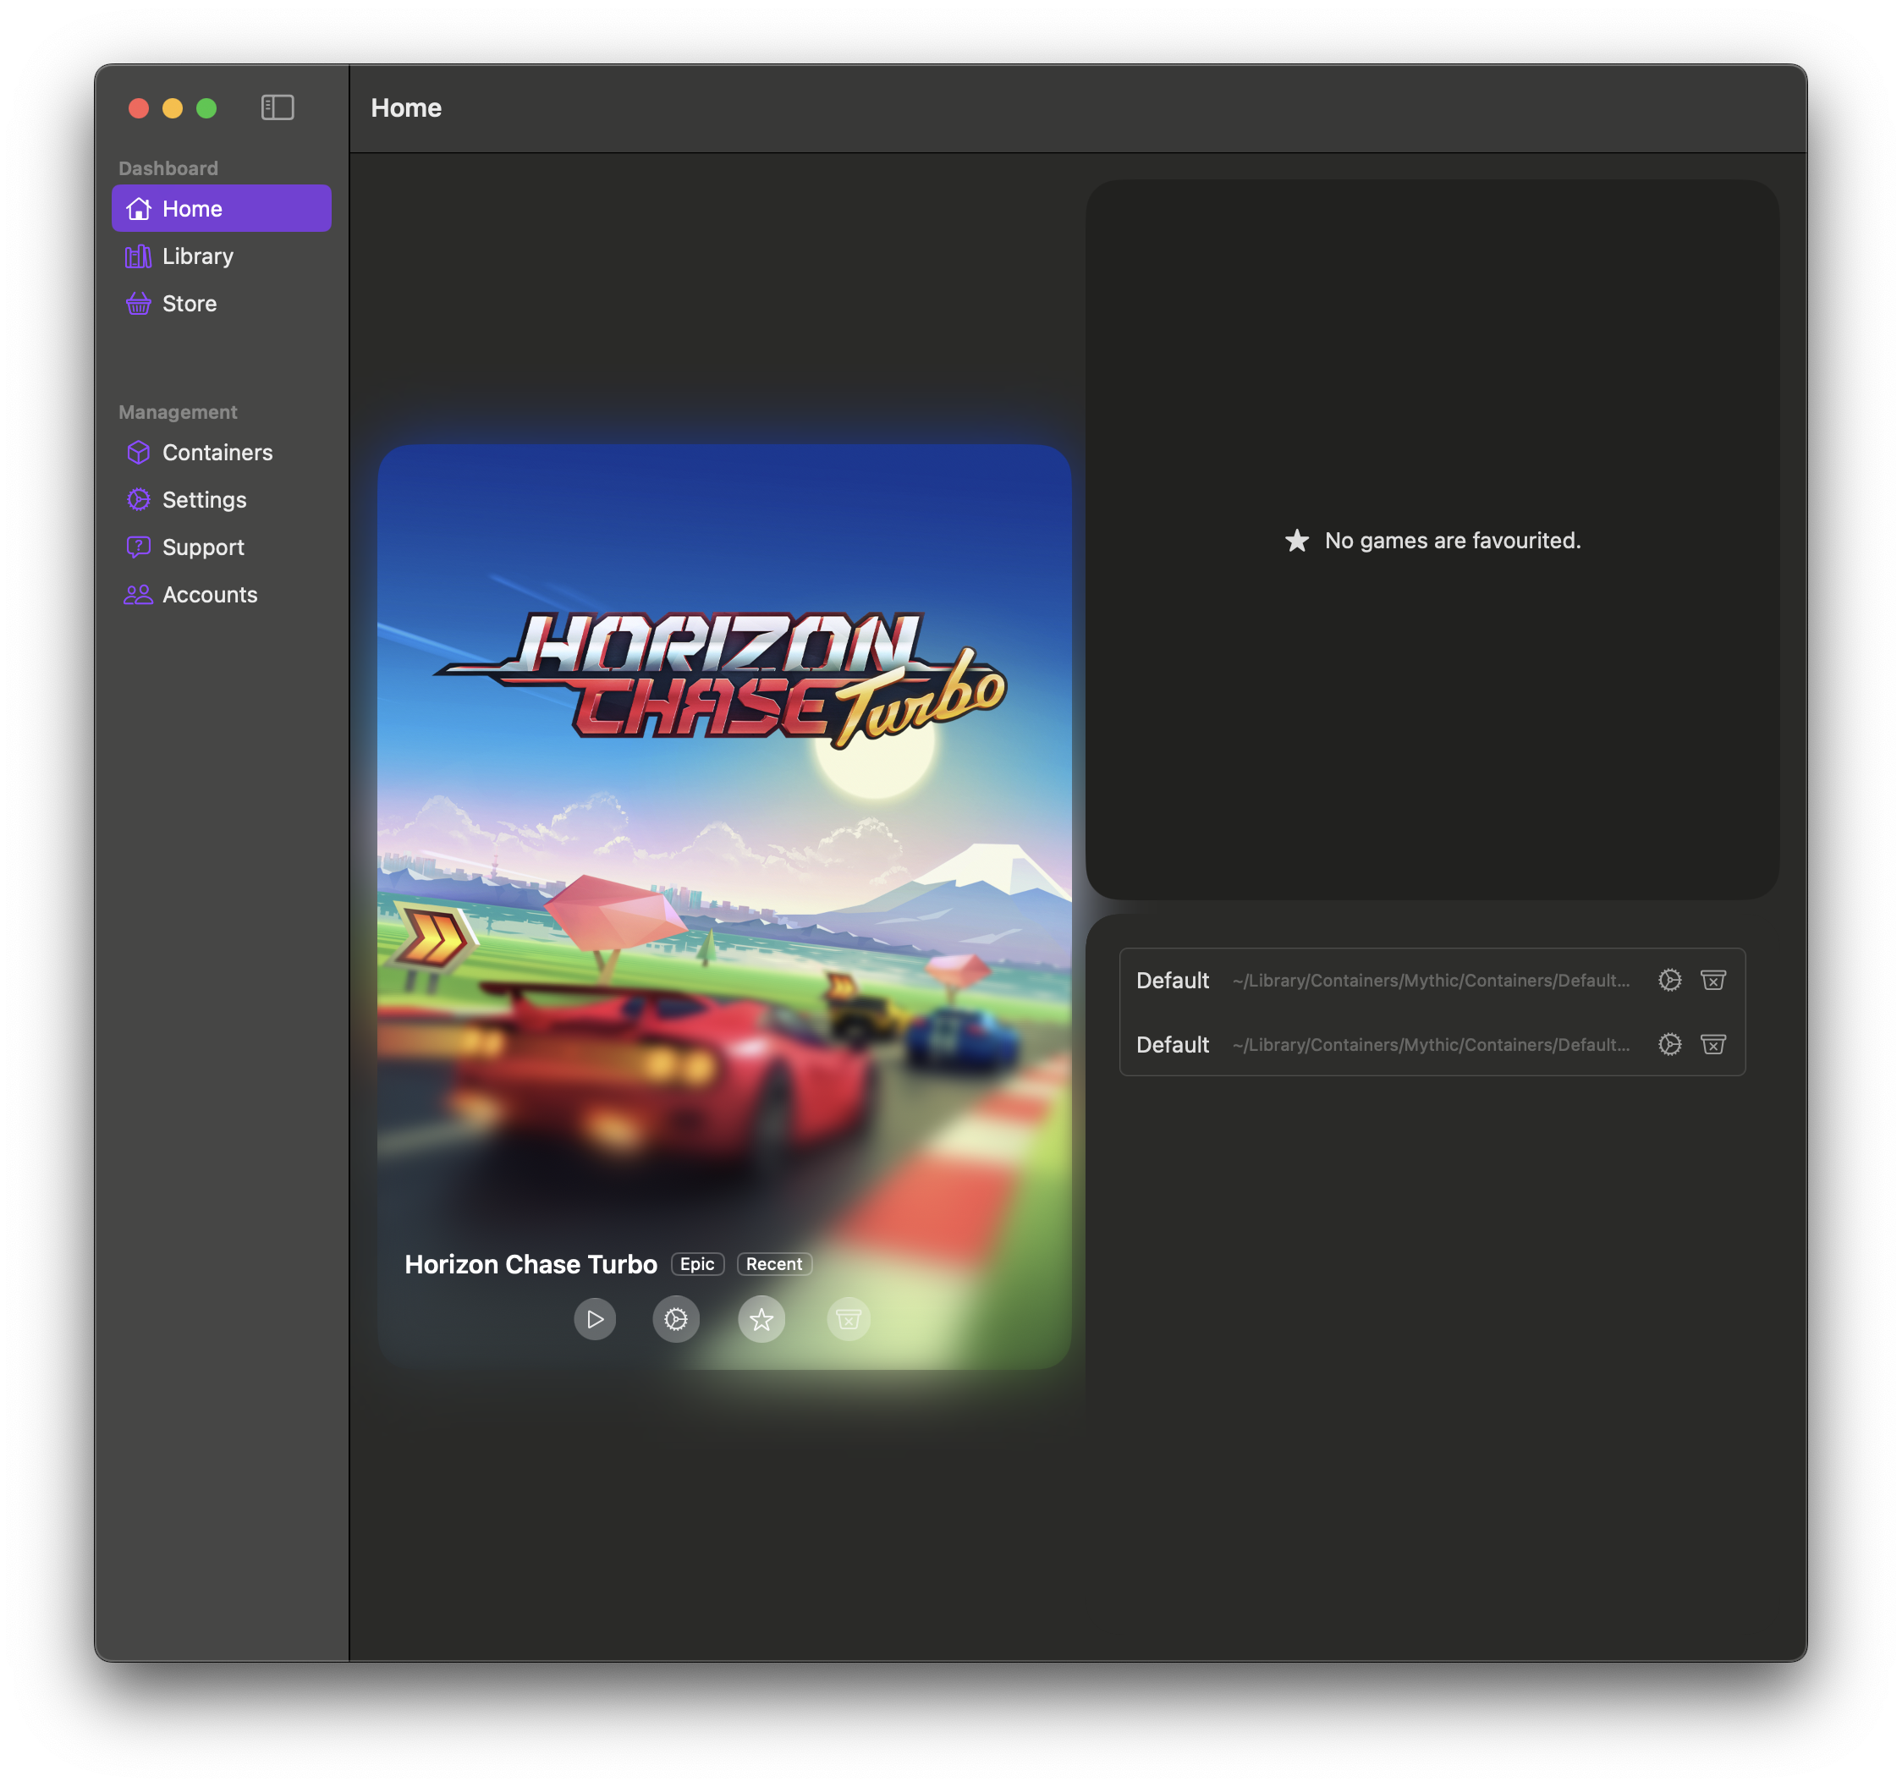The width and height of the screenshot is (1902, 1787).
Task: Favourite Horizon Chase Turbo with star button
Action: coord(761,1319)
